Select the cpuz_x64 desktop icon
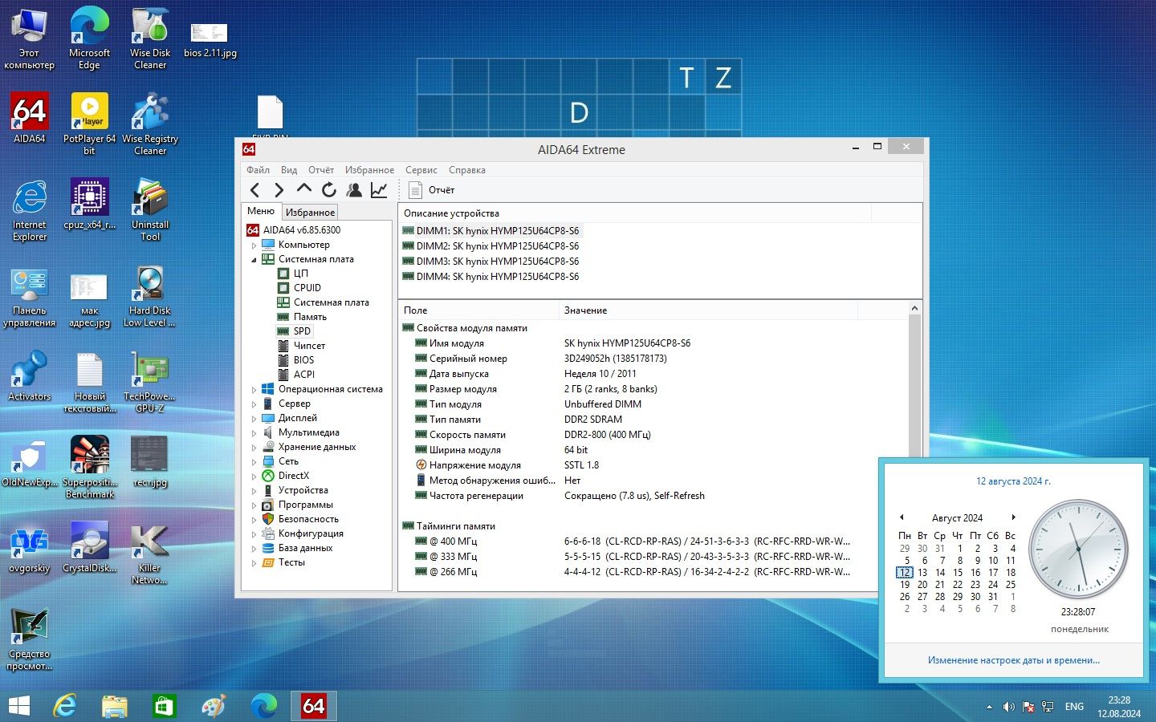Image resolution: width=1156 pixels, height=722 pixels. 89,204
